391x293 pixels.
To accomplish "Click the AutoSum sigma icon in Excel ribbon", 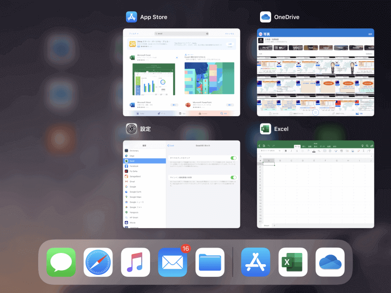I will 364,151.
